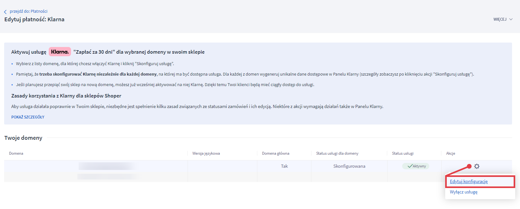Click the Domena column header
The width and height of the screenshot is (520, 209).
click(16, 153)
